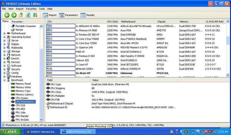Select the Config tree icon

[9, 73]
